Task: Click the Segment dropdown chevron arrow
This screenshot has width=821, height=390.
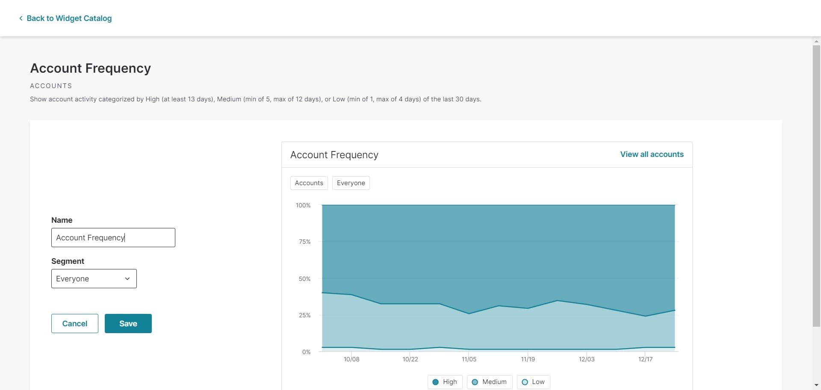Action: tap(127, 278)
